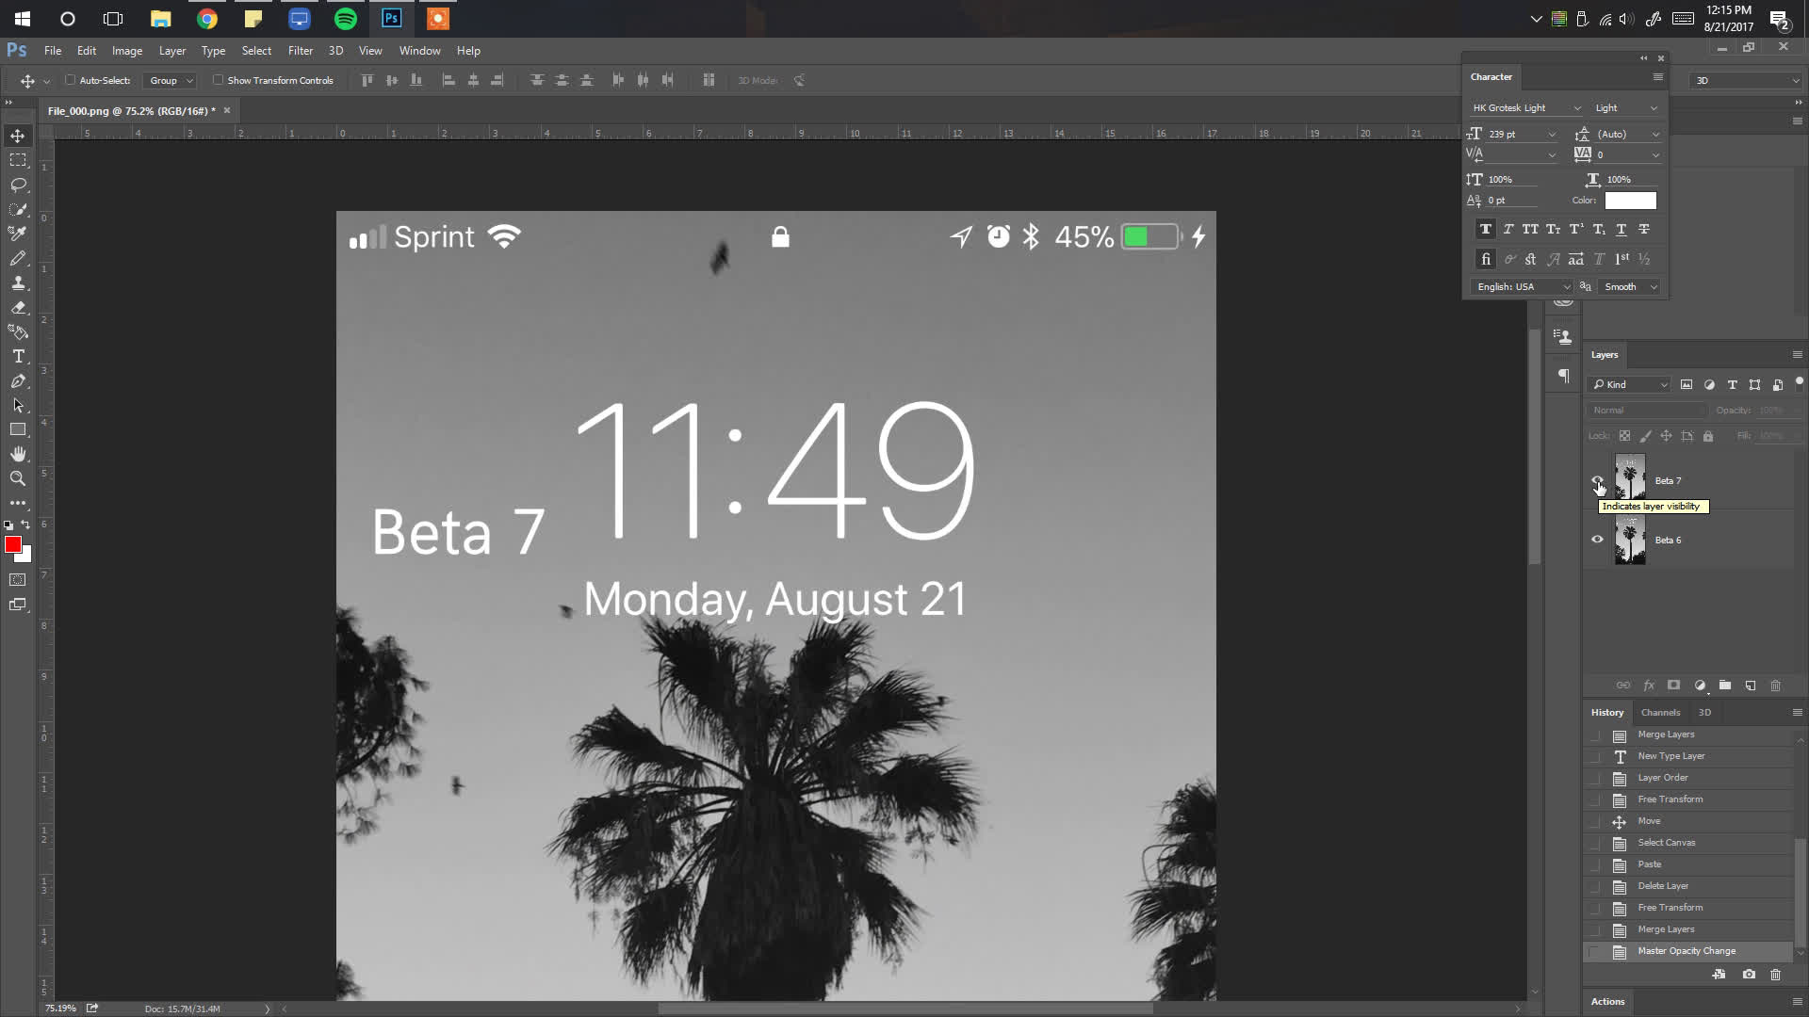This screenshot has width=1809, height=1017.
Task: Select the Brush tool
Action: coord(18,258)
